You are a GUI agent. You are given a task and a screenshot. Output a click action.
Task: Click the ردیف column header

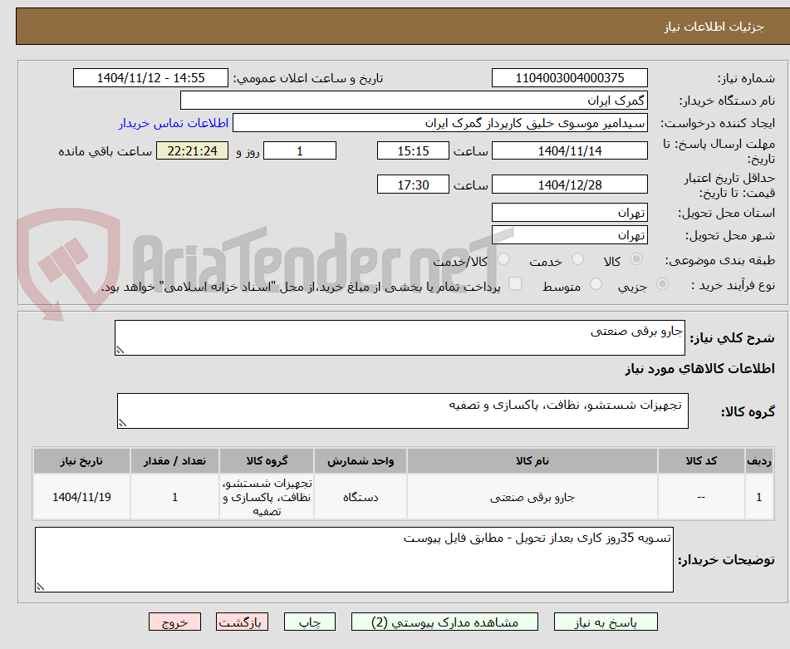point(758,461)
